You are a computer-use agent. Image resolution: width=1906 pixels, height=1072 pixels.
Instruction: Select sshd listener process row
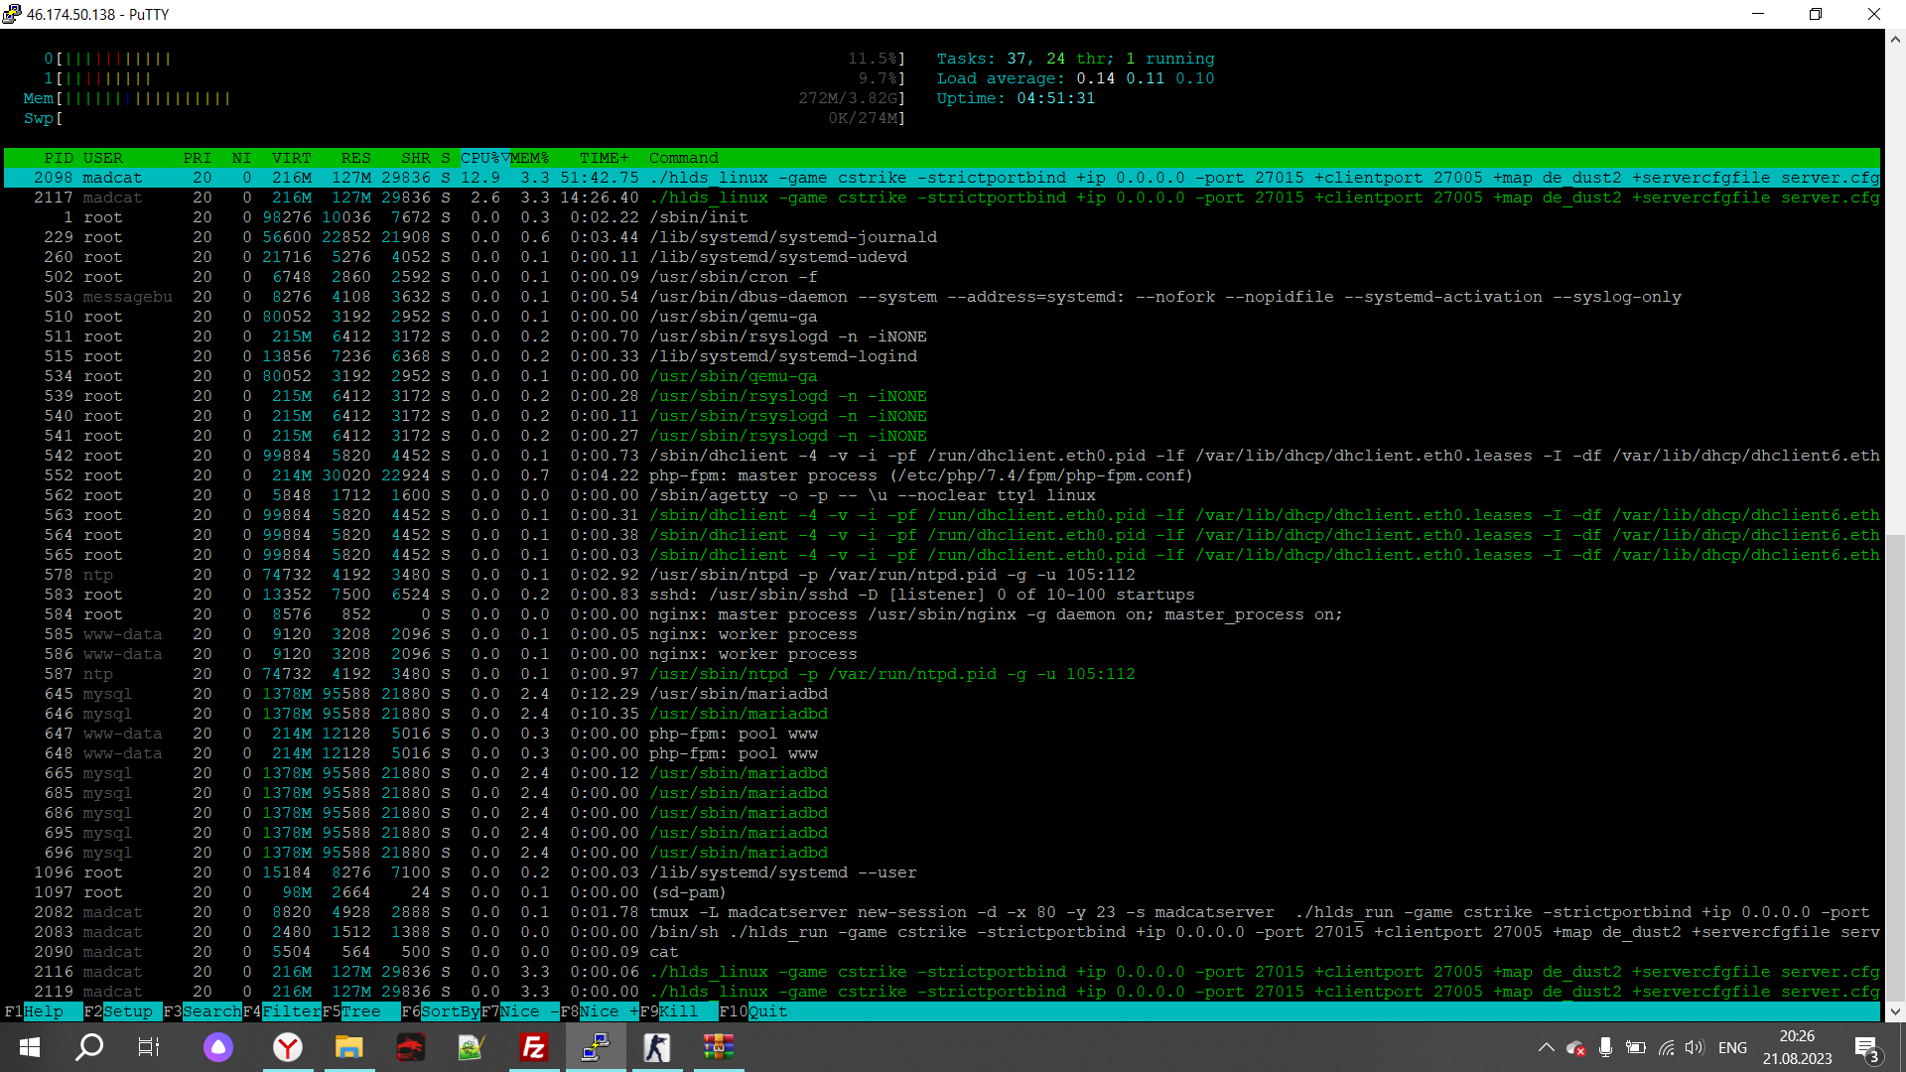tap(942, 595)
